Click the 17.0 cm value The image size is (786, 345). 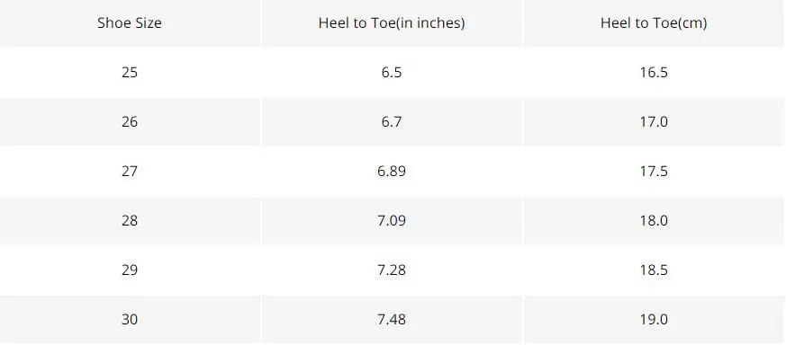654,122
